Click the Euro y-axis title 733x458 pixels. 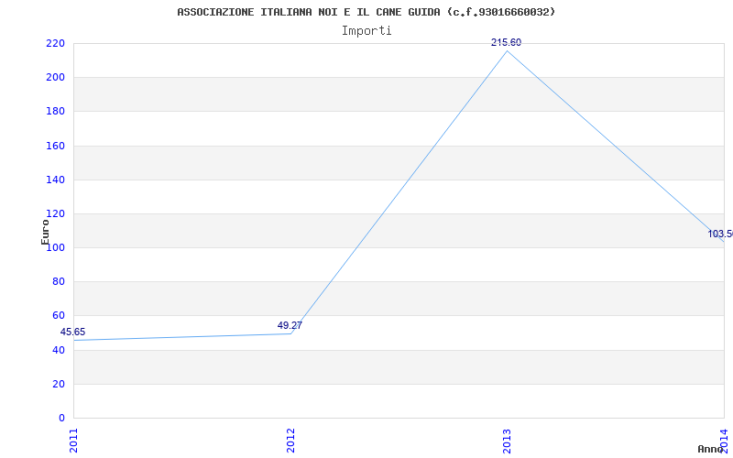[x=45, y=232]
